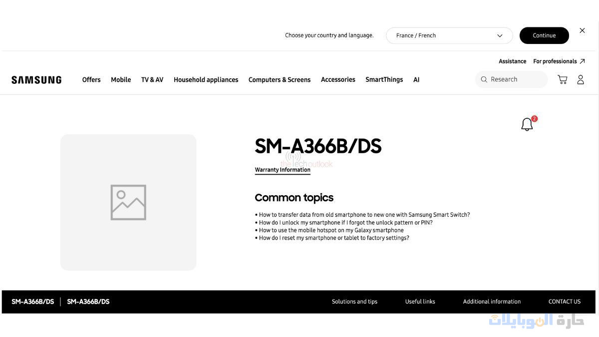Screen dimensions: 599x337
Task: Go to Computers & Screens section
Action: (x=280, y=80)
